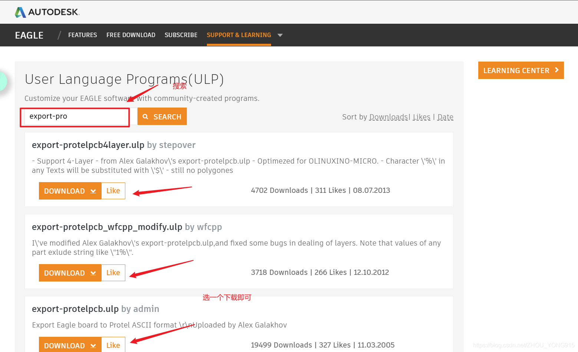This screenshot has height=352, width=578.
Task: Click the Support 4-Layer description text
Action: pos(238,166)
